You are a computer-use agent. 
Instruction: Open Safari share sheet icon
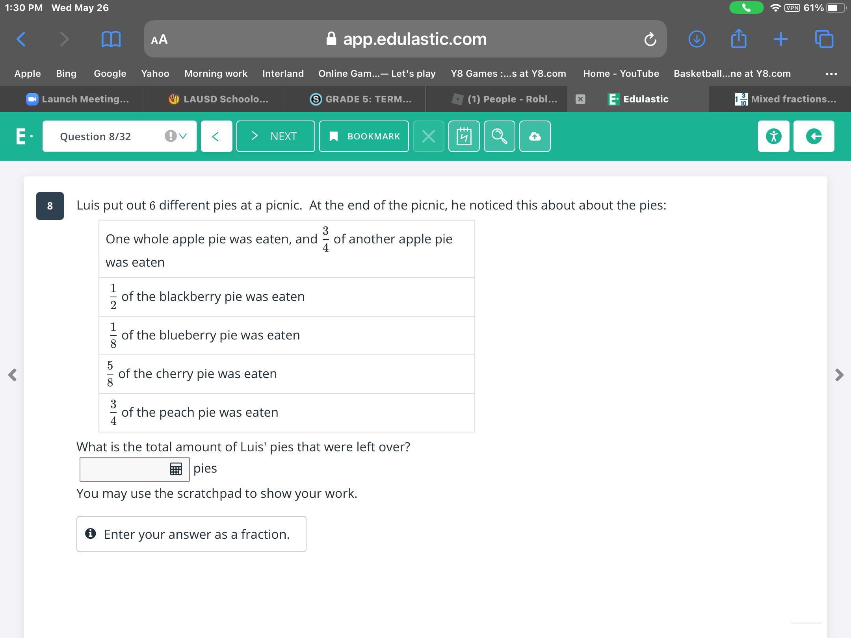[738, 39]
